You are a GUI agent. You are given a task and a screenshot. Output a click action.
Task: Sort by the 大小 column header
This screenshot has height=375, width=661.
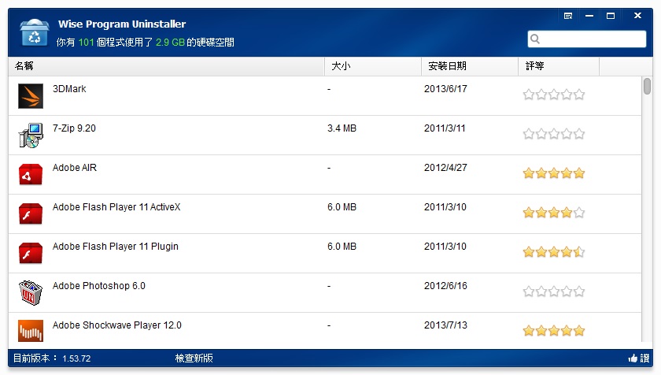pyautogui.click(x=373, y=66)
